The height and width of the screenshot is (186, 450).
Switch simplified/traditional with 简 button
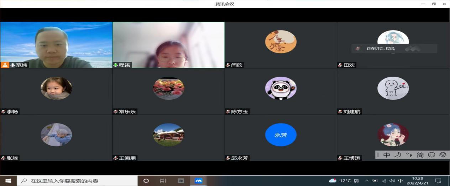(x=420, y=155)
